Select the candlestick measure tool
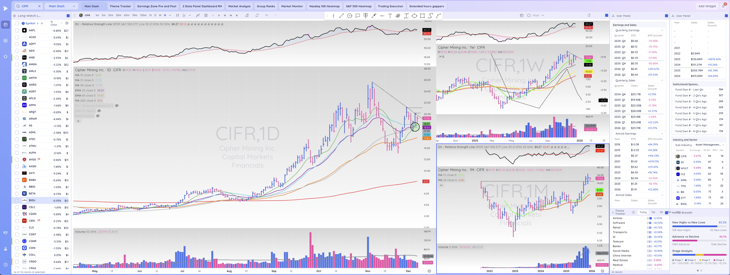Viewport: 730px width, 275px height. (x=398, y=16)
